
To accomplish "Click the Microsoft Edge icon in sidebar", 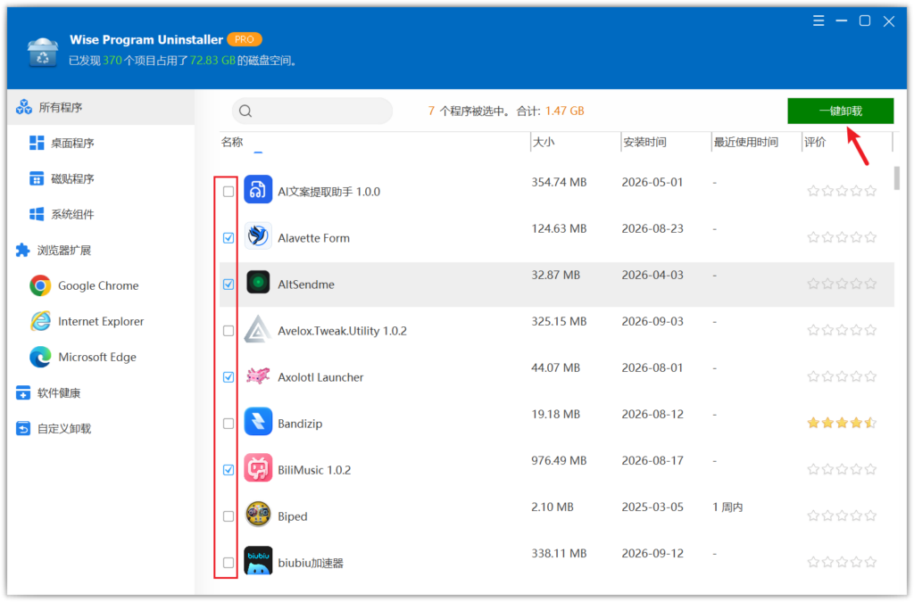I will 40,357.
